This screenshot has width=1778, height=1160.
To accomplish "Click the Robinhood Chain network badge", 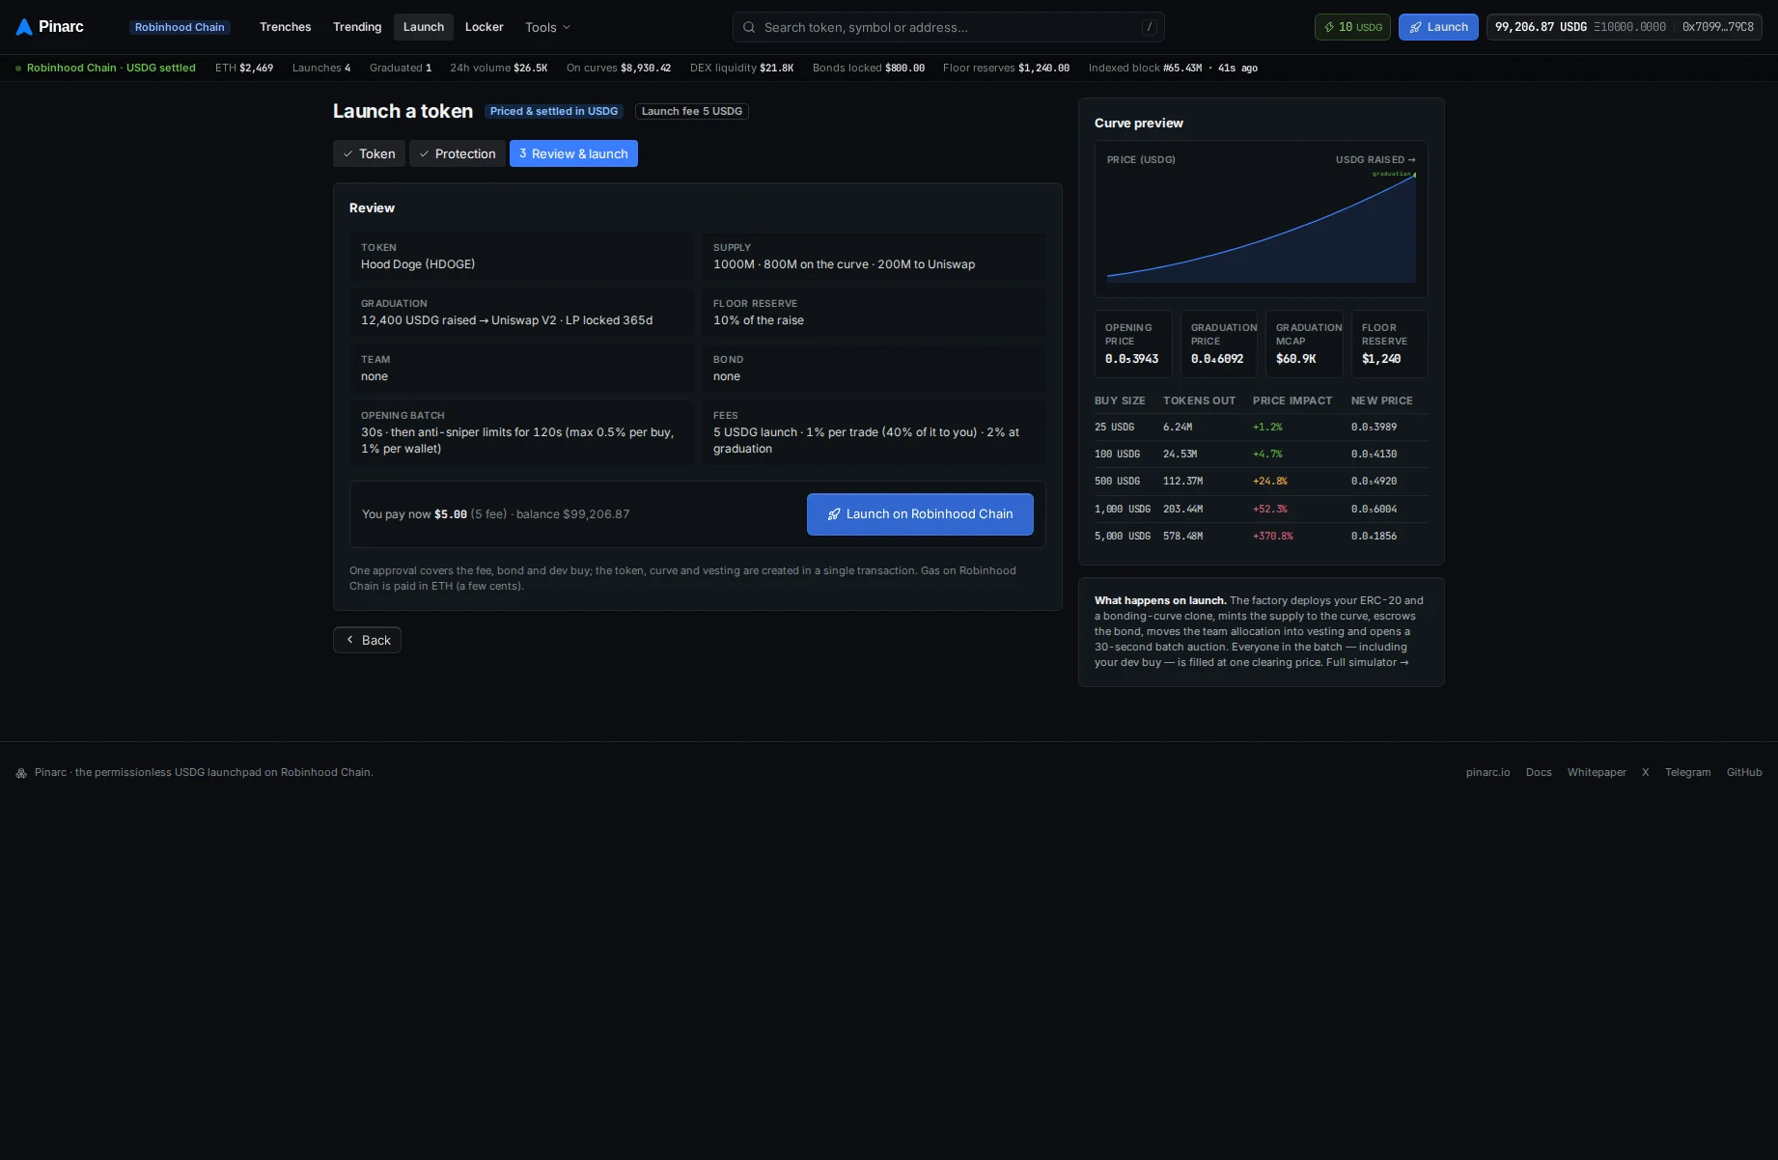I will [x=180, y=27].
